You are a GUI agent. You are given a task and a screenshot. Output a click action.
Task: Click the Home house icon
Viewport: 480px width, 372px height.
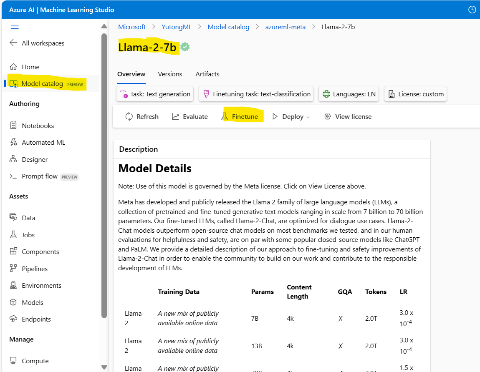(x=13, y=67)
